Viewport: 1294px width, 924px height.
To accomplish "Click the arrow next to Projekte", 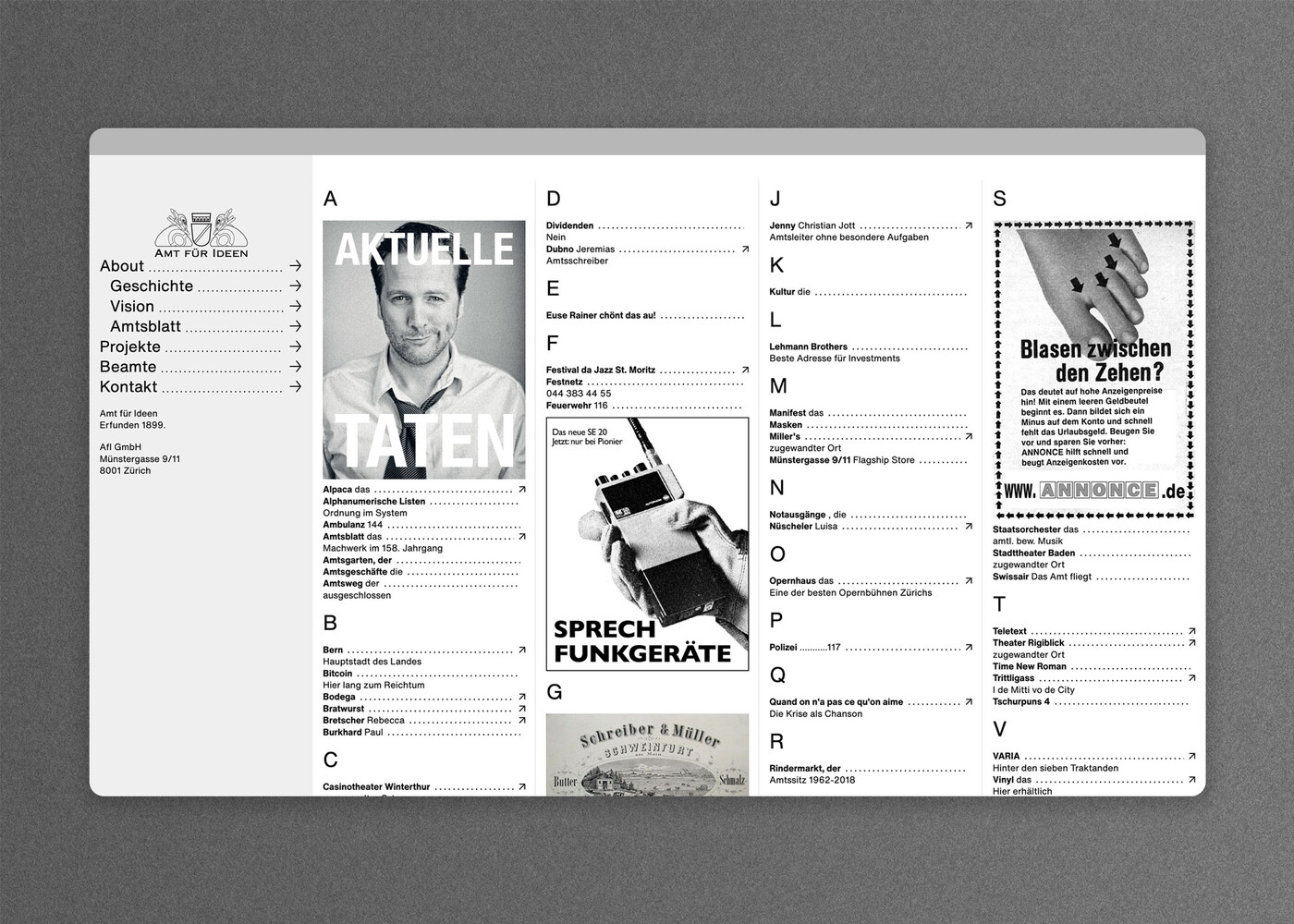I will click(295, 346).
